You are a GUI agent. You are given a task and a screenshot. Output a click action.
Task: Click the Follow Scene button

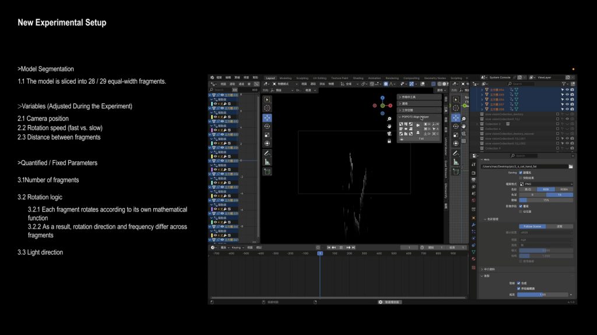pyautogui.click(x=531, y=226)
